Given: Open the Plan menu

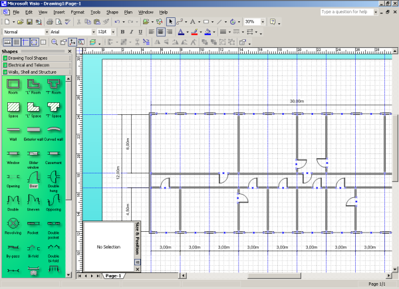Looking at the screenshot, I should [x=128, y=12].
